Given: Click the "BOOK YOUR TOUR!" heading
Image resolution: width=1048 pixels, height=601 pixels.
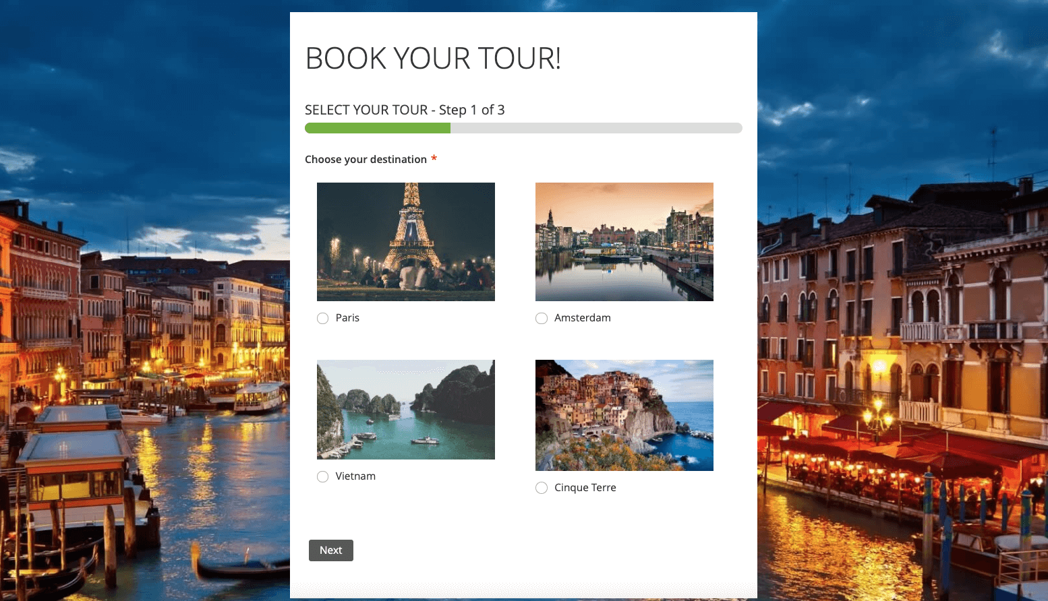Looking at the screenshot, I should [x=433, y=59].
